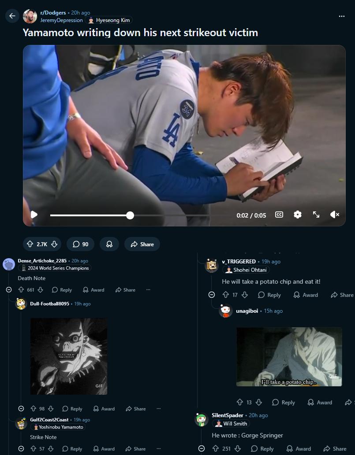Image resolution: width=355 pixels, height=455 pixels.
Task: Collapse the Dense_Artichoke_2285 comment thread
Action: (8, 290)
